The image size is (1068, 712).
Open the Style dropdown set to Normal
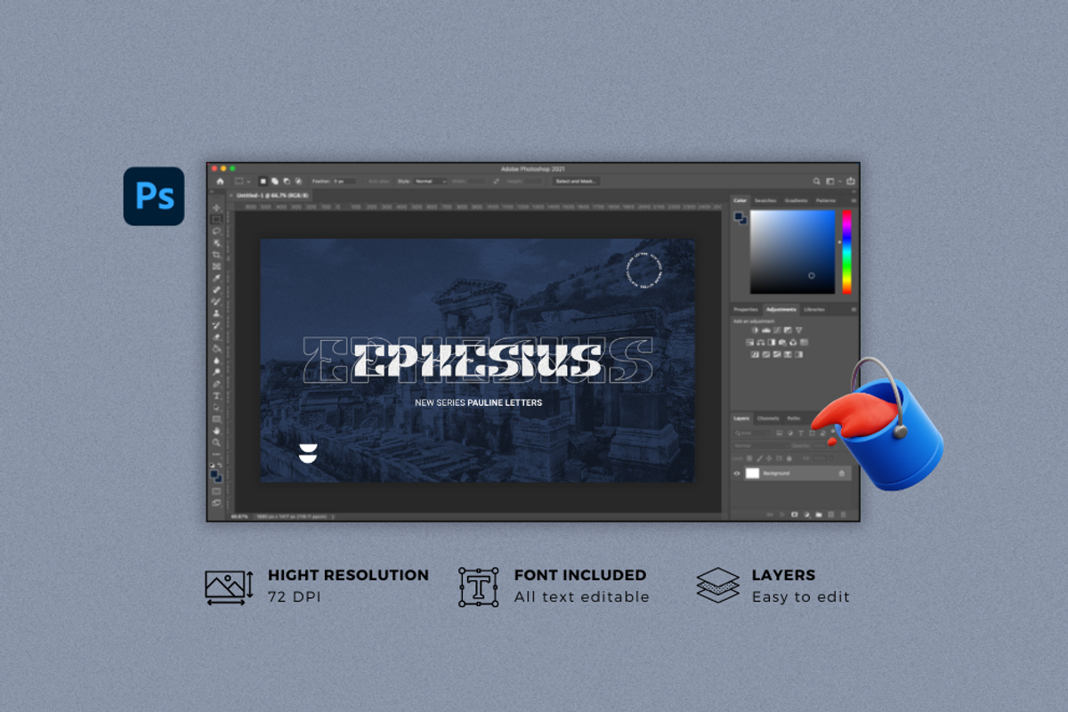pos(429,182)
